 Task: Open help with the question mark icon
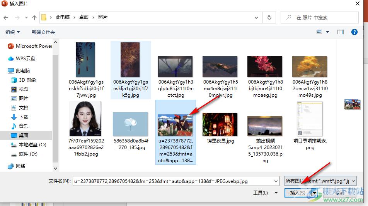click(x=354, y=32)
